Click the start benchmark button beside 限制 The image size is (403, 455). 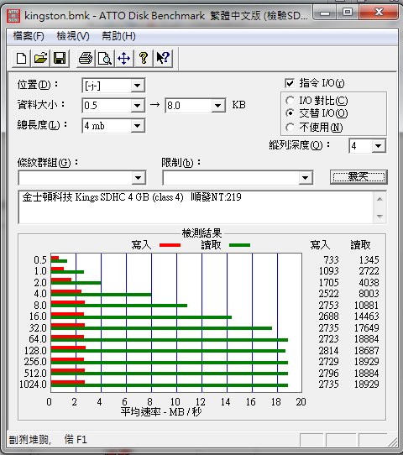[359, 177]
